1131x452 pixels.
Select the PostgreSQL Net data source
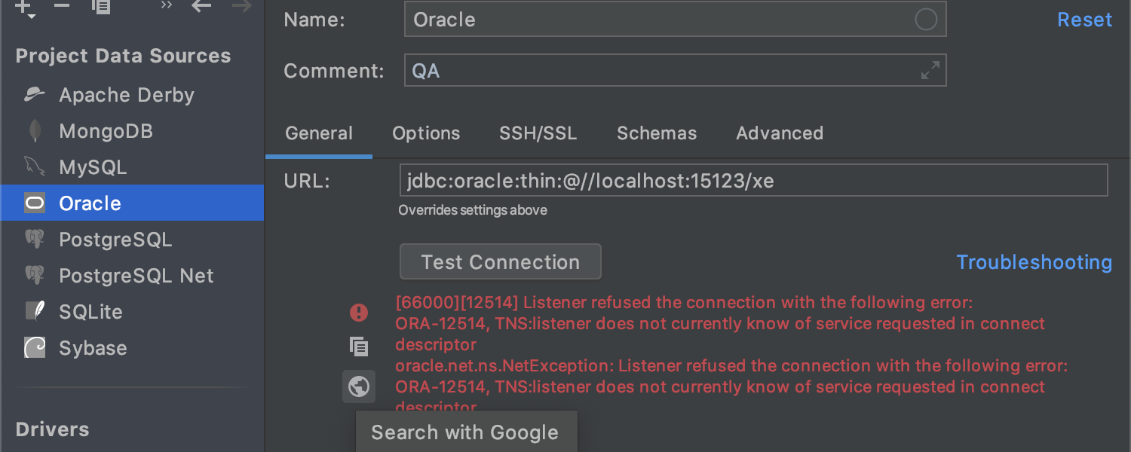click(136, 276)
